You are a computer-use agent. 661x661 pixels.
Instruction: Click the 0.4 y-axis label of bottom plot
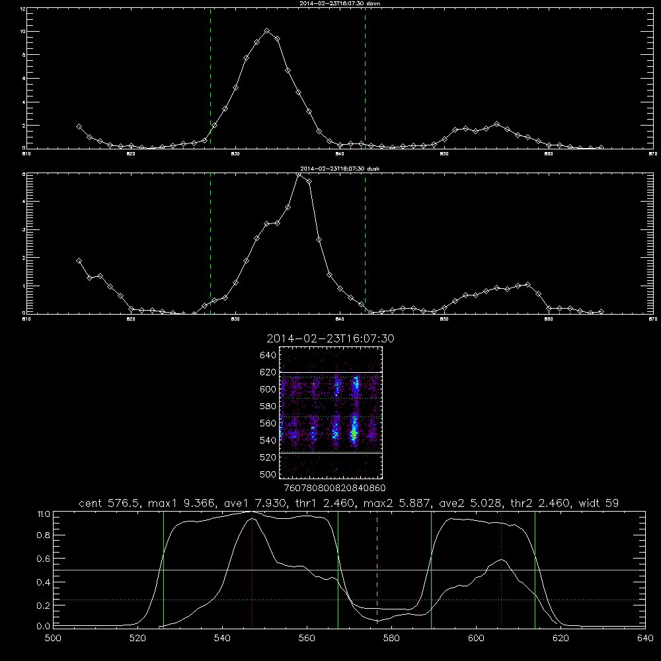coord(43,582)
